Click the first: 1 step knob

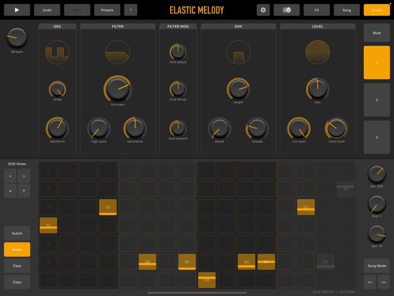pyautogui.click(x=377, y=204)
